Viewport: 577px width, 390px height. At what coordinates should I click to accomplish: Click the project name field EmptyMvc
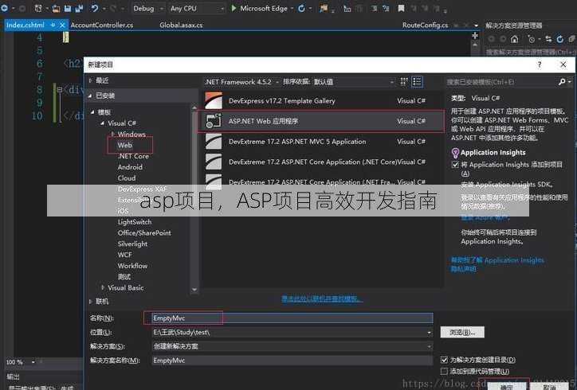point(292,318)
